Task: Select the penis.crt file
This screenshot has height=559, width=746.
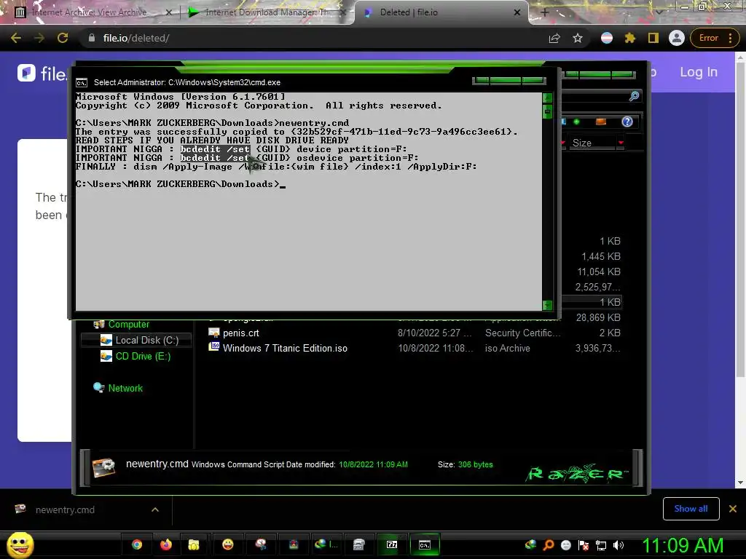Action: point(240,333)
